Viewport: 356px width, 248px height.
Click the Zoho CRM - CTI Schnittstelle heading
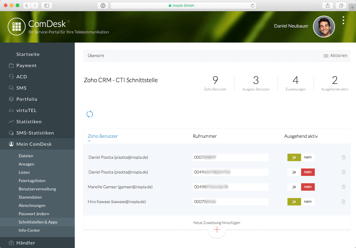coord(121,80)
